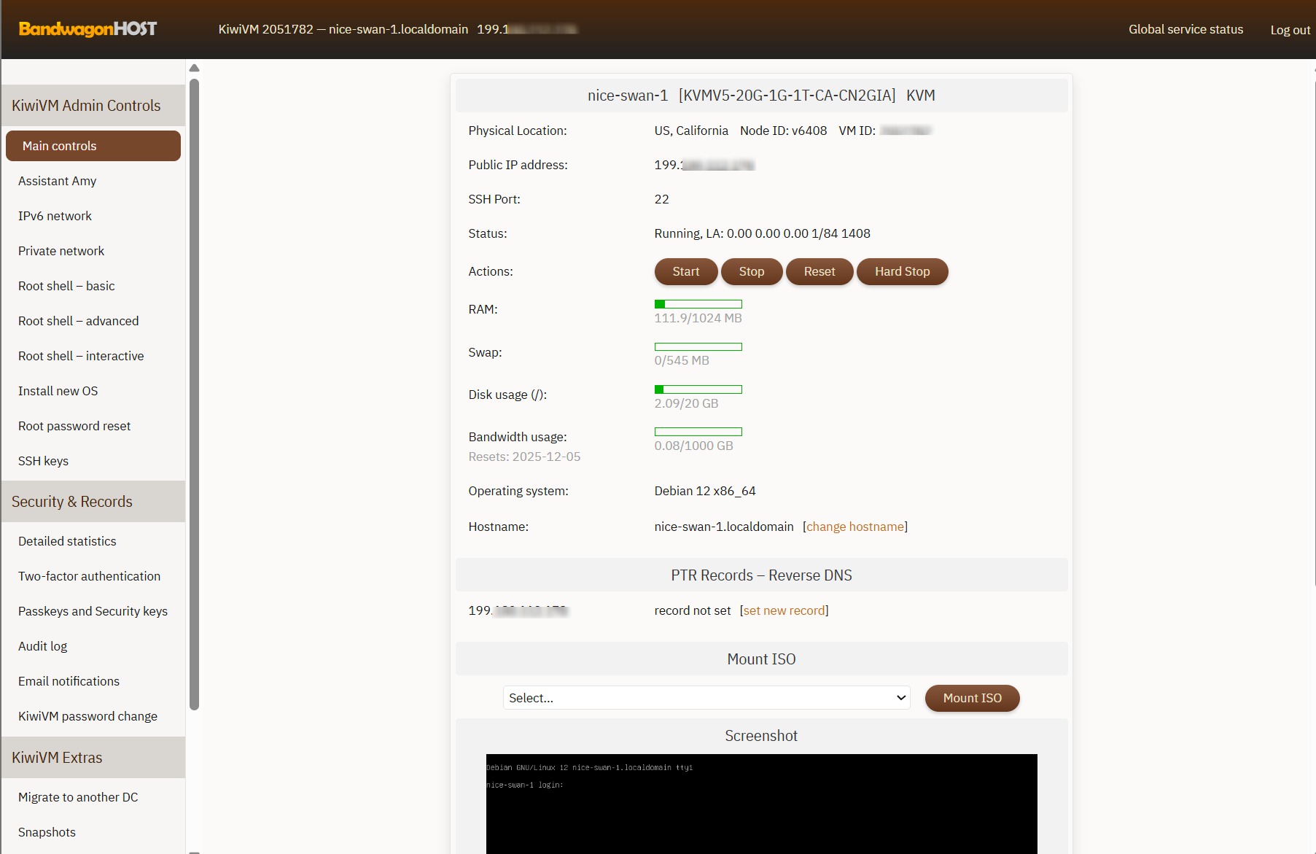Click the RAM usage progress bar
Viewport: 1316px width, 854px height.
[x=698, y=304]
